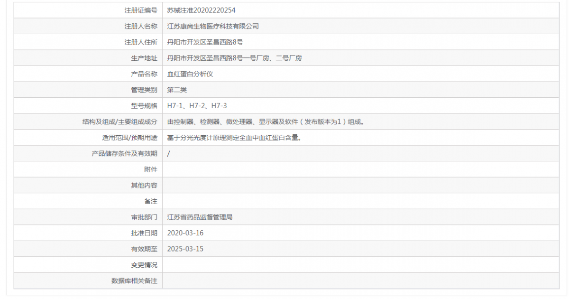Click the 适用范围/预期用途 label
569x299 pixels.
[x=129, y=138]
